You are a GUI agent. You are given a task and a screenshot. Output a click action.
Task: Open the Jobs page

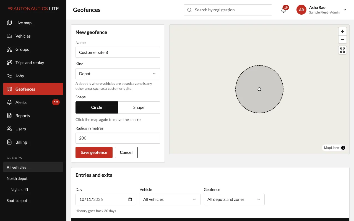33,76
